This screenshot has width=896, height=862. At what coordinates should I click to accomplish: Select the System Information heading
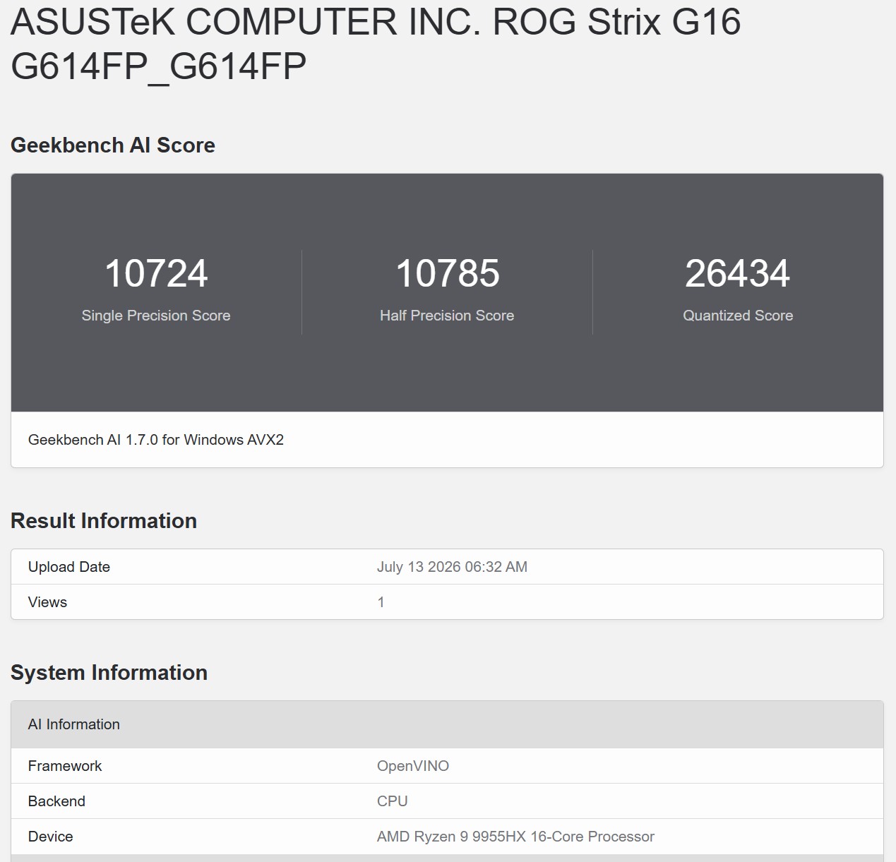click(109, 673)
